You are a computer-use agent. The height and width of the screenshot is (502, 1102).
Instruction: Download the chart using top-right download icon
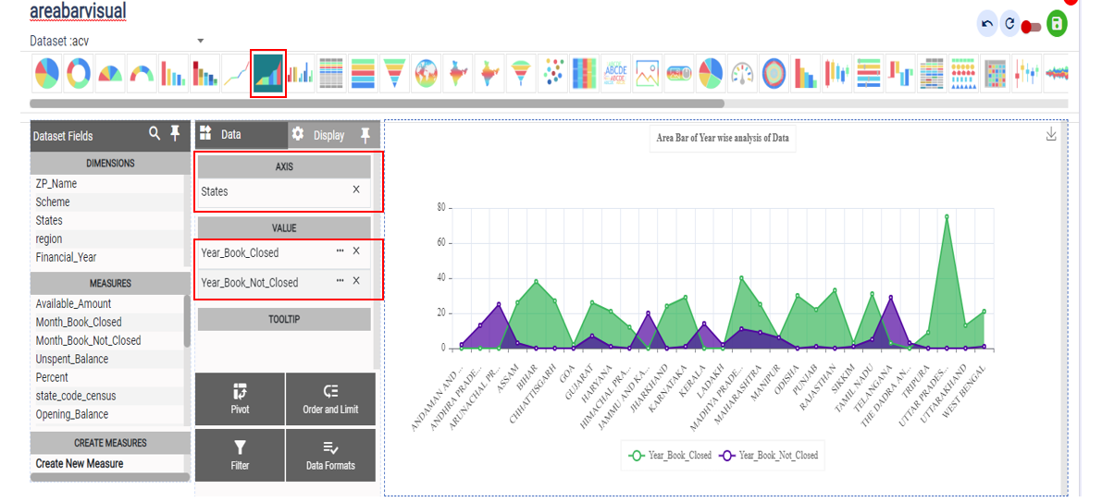[x=1051, y=135]
